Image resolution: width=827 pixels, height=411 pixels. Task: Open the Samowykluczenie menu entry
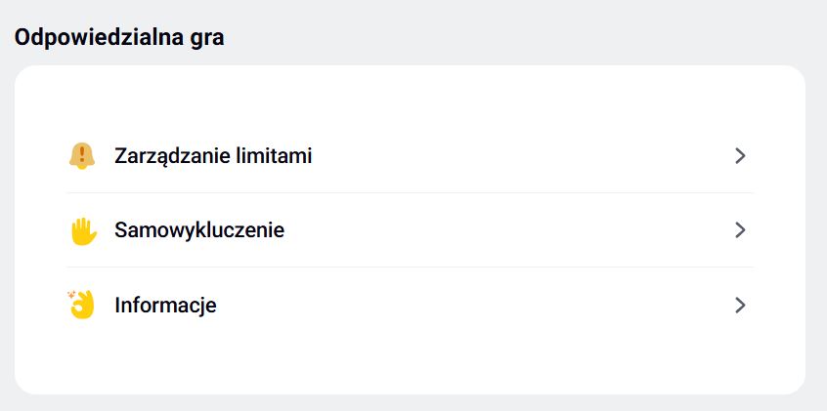pos(411,230)
